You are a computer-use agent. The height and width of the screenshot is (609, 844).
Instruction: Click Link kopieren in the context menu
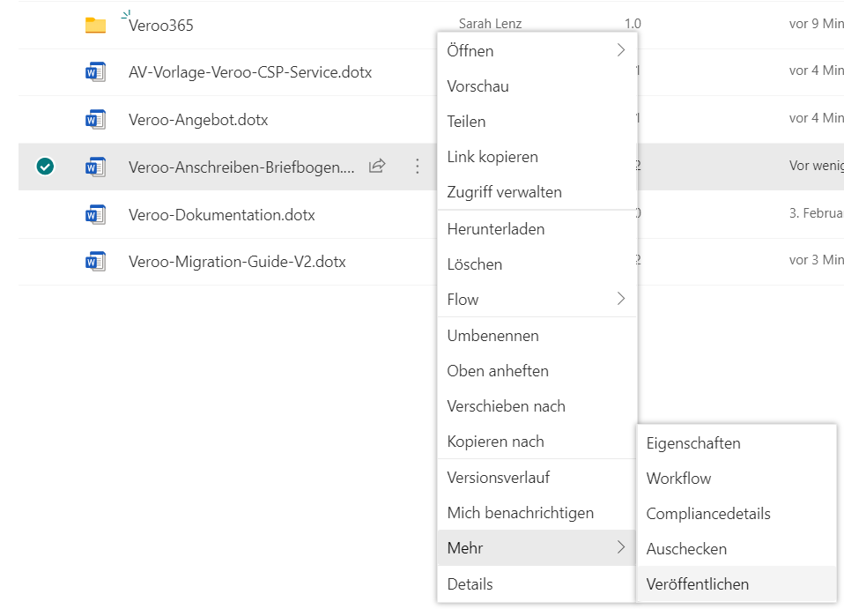tap(492, 157)
